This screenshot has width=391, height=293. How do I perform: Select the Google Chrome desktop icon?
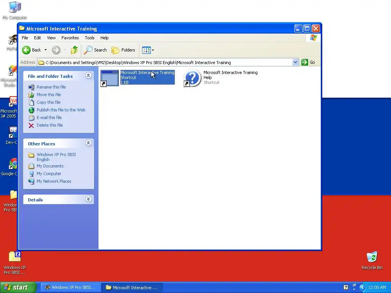click(9, 167)
